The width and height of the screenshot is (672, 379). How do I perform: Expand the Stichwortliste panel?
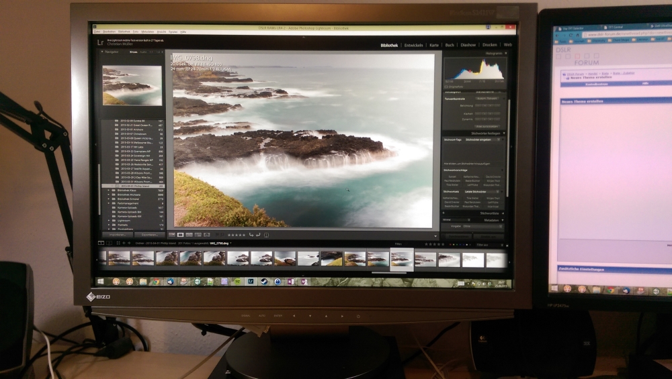tap(489, 213)
